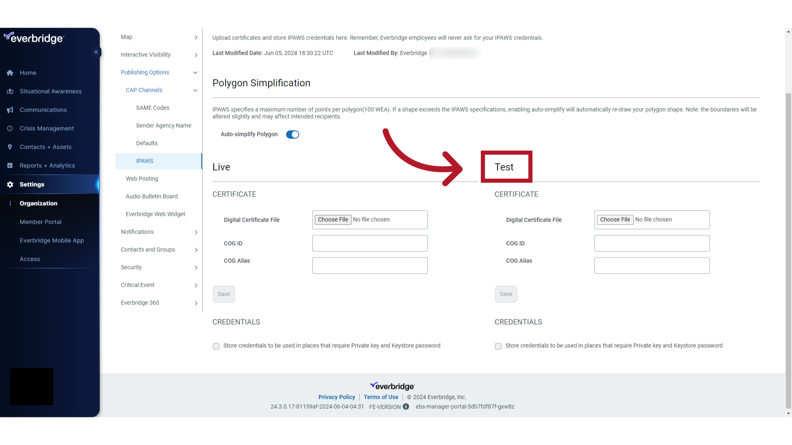Click Privacy Policy link at bottom
Screen dimensions: 792x445
click(x=337, y=397)
